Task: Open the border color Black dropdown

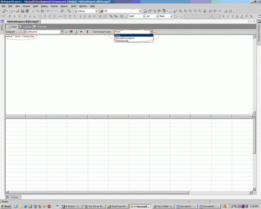Action: 171,16
